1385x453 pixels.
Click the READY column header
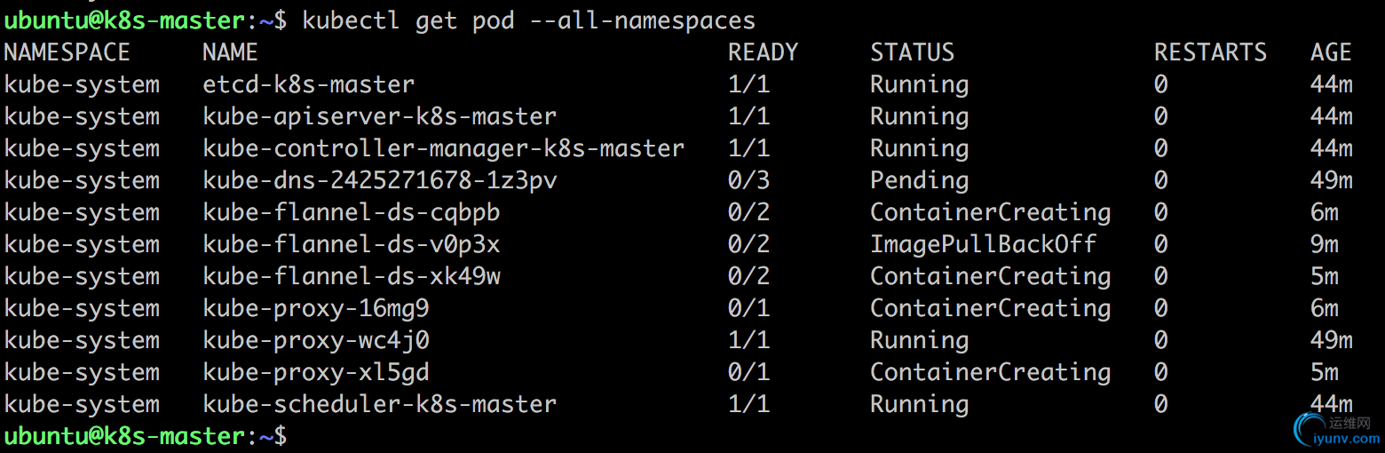764,52
